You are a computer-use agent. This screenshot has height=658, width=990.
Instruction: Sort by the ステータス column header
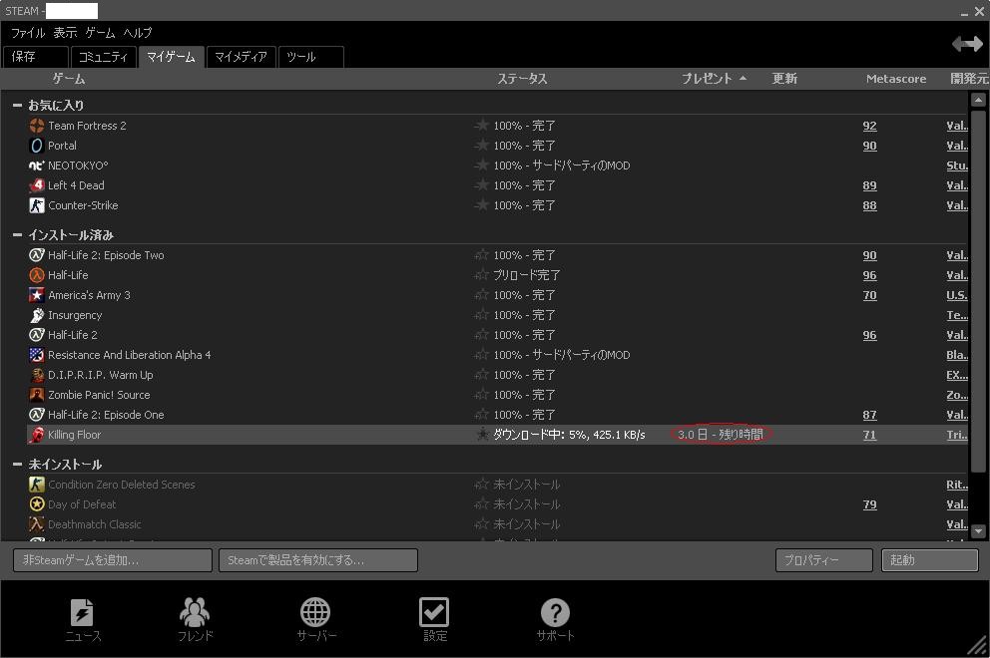(x=522, y=78)
